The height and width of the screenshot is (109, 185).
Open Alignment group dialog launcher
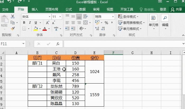(91, 35)
